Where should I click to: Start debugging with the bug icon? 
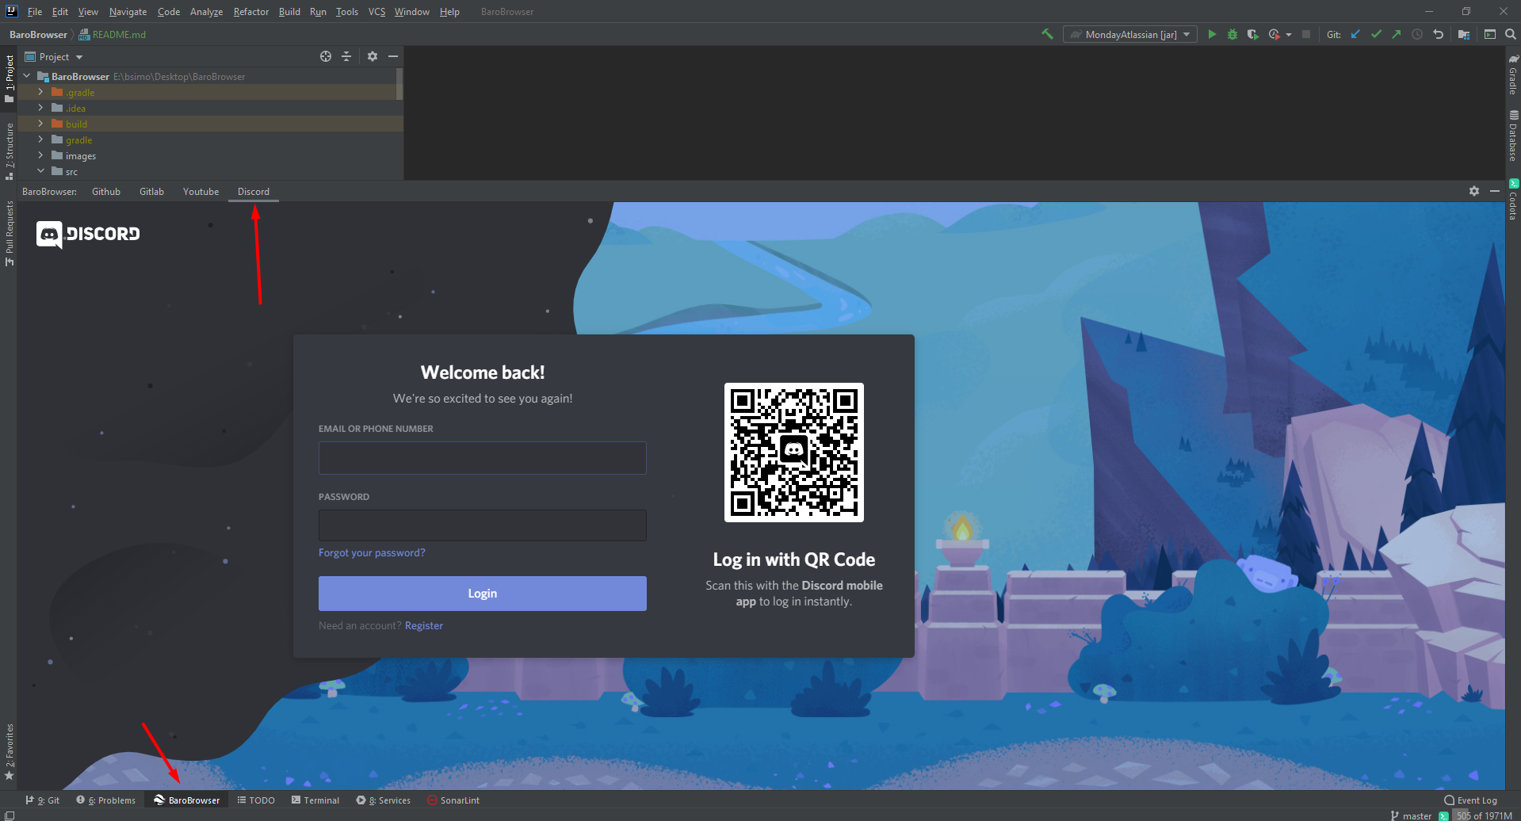(x=1232, y=34)
